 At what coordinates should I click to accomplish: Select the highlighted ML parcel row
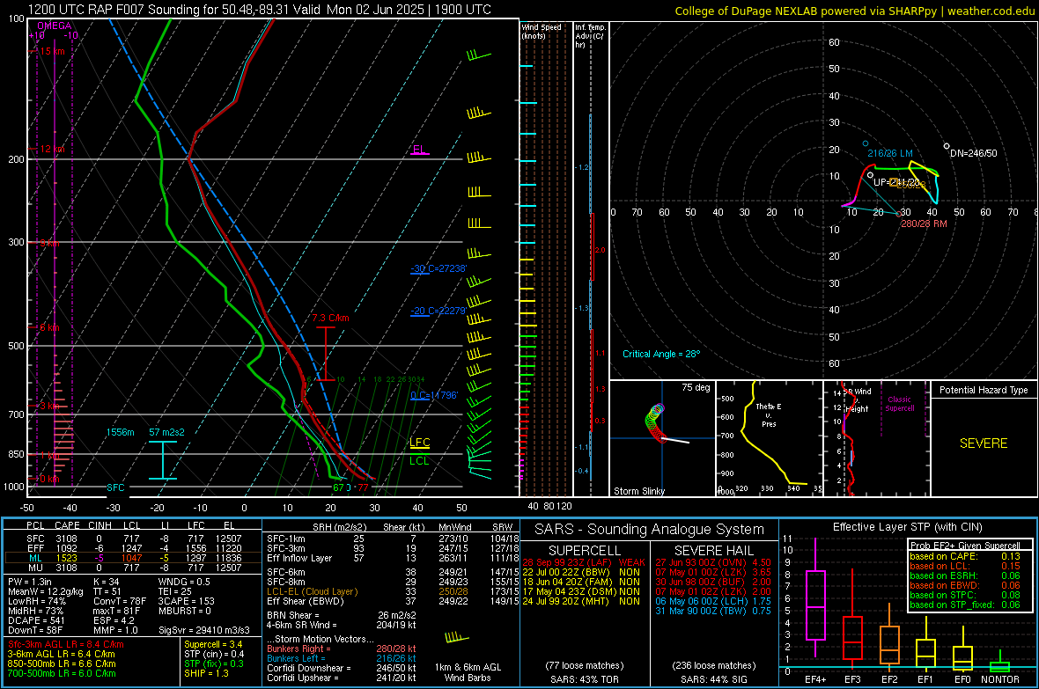coord(133,558)
